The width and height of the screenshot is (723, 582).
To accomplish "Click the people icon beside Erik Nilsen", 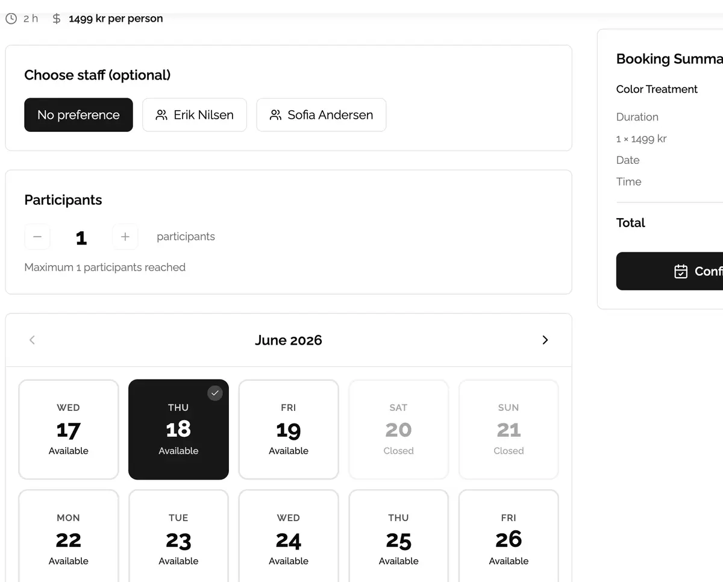I will click(x=161, y=115).
